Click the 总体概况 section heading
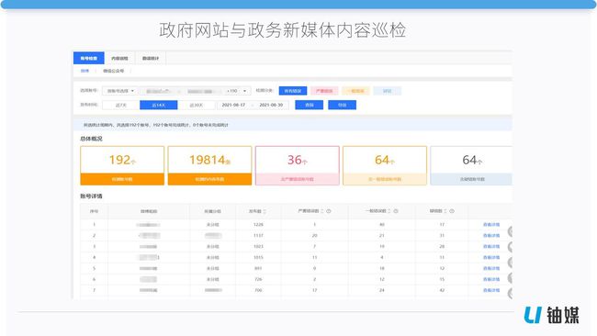The height and width of the screenshot is (336, 597). tap(91, 139)
